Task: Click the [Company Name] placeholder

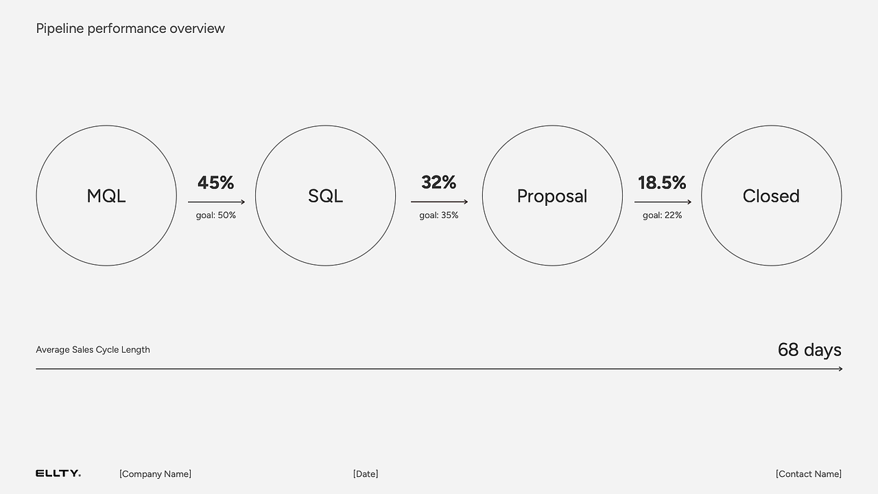Action: point(155,474)
